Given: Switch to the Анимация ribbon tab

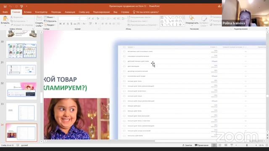Looking at the screenshot, I should (70, 12).
